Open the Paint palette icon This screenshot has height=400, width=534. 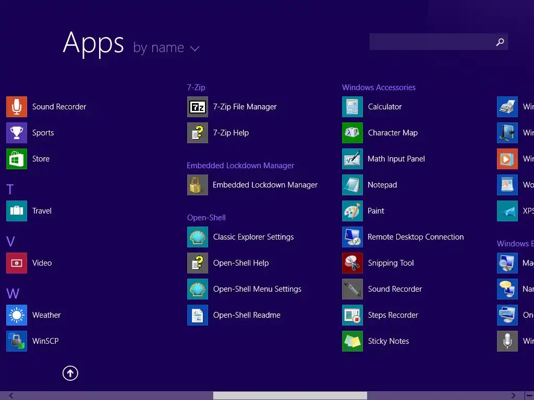point(353,211)
